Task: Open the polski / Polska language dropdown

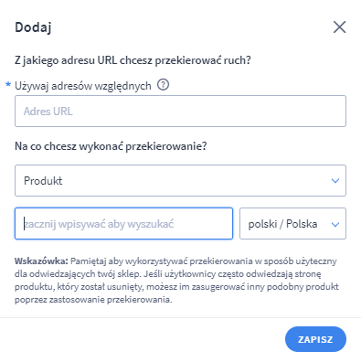Action: (292, 224)
